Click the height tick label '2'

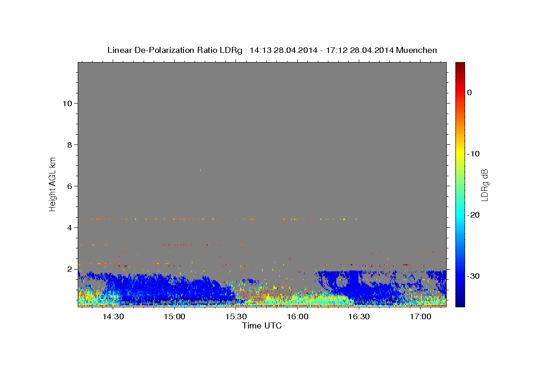pyautogui.click(x=69, y=269)
